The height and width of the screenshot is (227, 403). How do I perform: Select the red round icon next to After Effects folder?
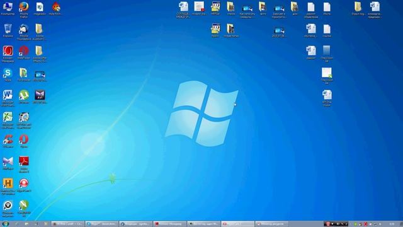coord(24,51)
